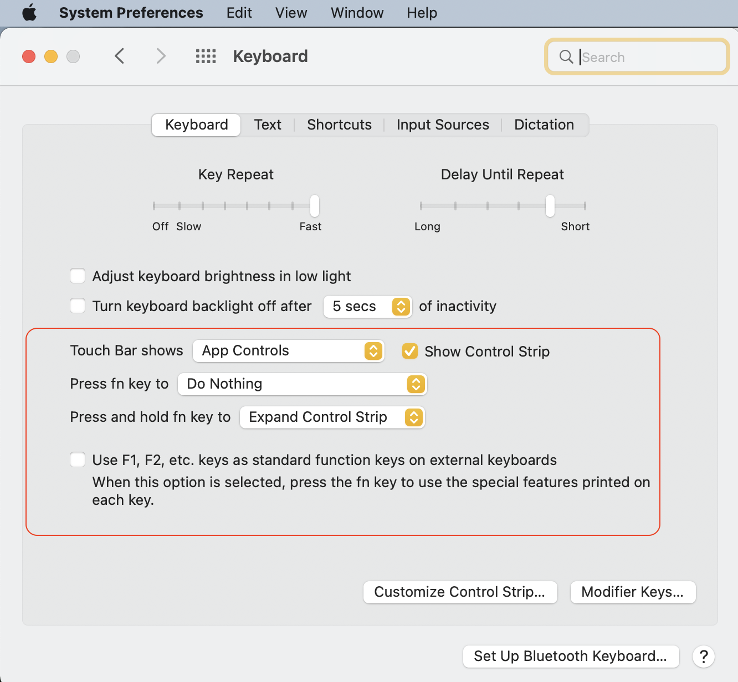The width and height of the screenshot is (738, 682).
Task: Enable Adjust keyboard brightness in low light
Action: (78, 275)
